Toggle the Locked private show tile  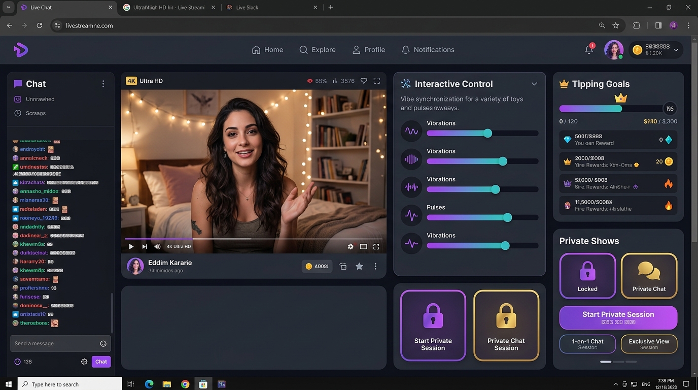[587, 276]
